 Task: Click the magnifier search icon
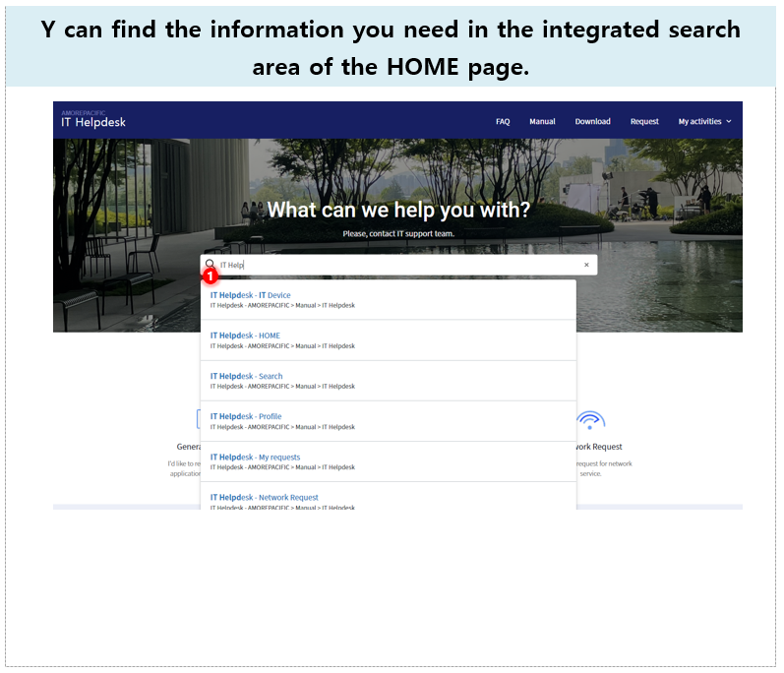click(x=210, y=264)
